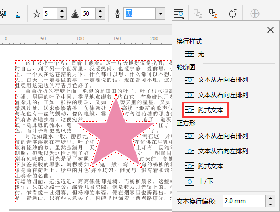Choose contour 文本从右向左排列 option
280x212 pixels.
(216, 95)
